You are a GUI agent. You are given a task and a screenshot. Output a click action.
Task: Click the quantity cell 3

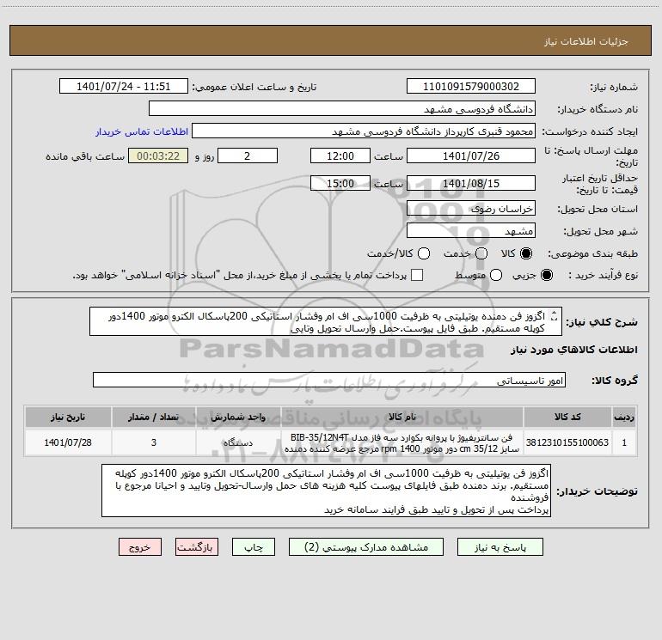(x=154, y=442)
